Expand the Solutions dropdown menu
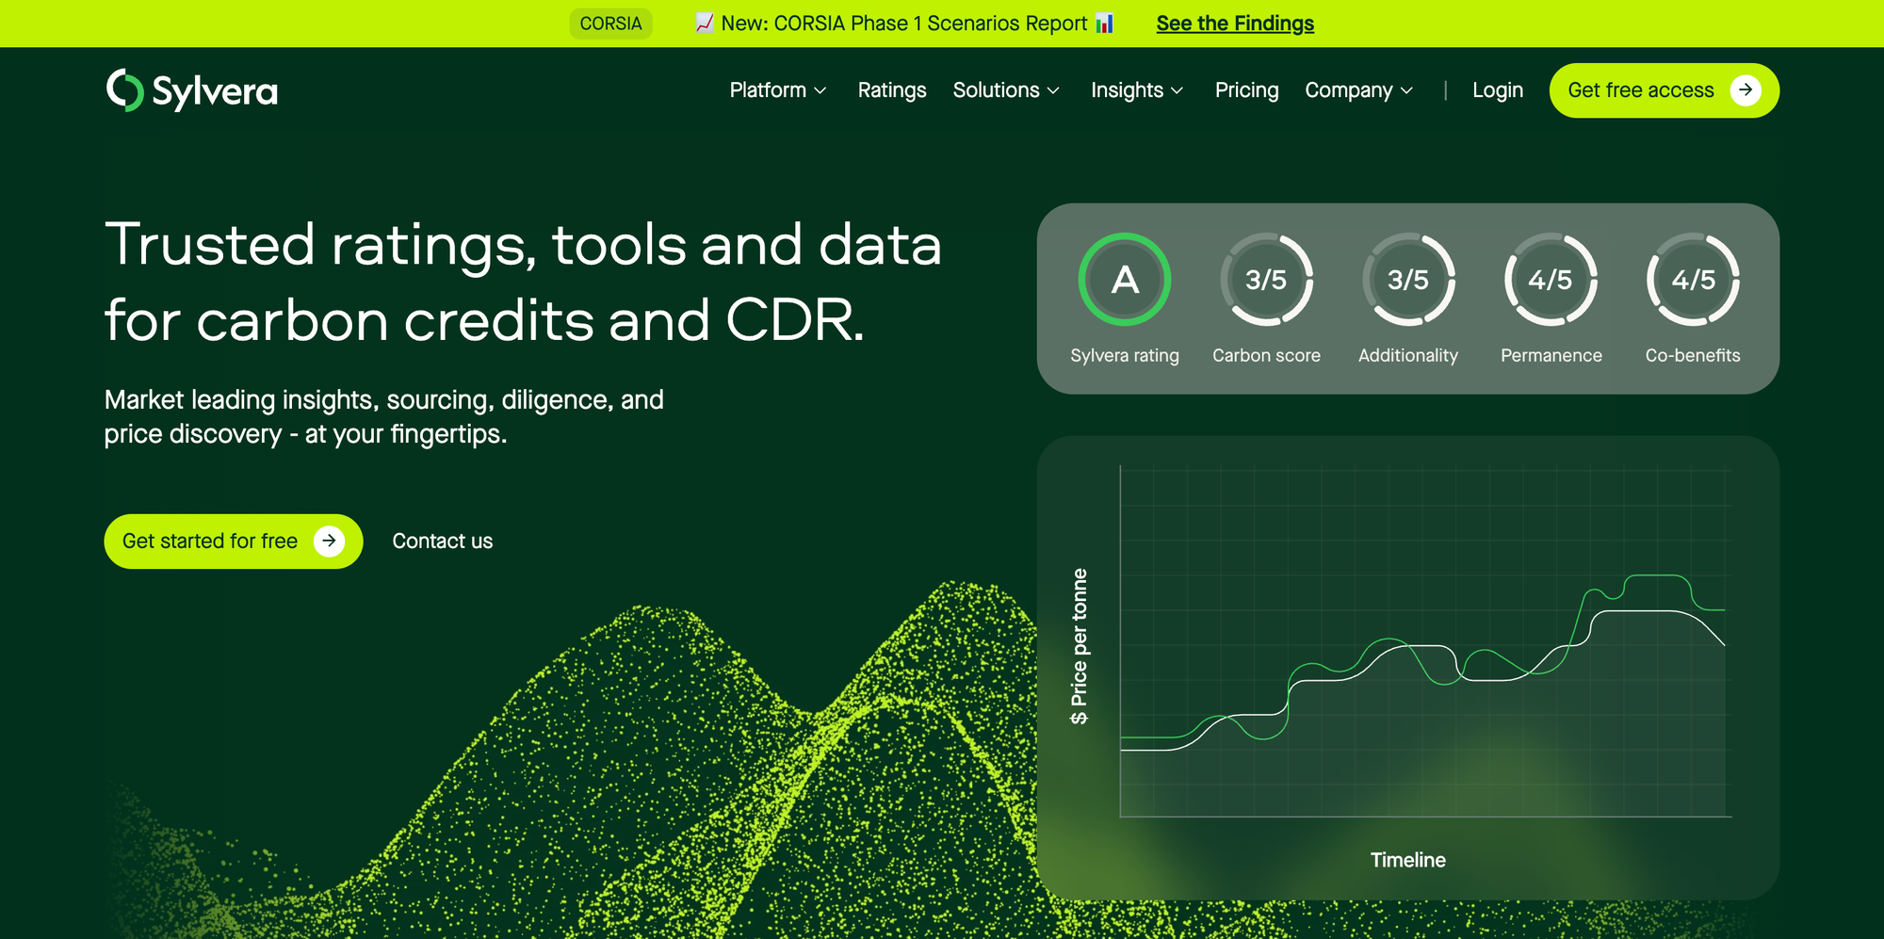The width and height of the screenshot is (1884, 939). click(1006, 90)
